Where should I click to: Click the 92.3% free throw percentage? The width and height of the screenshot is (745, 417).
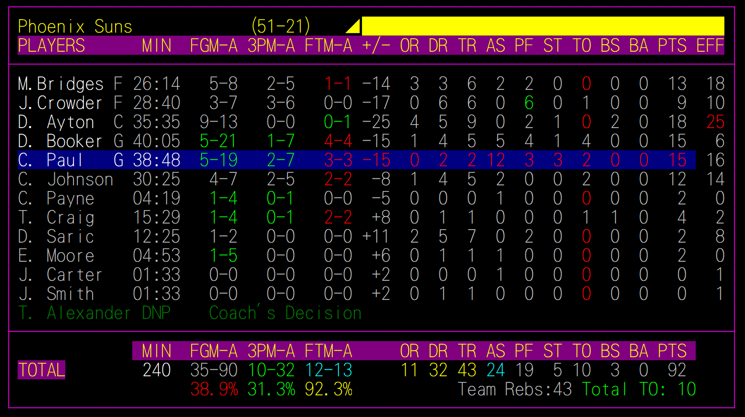pyautogui.click(x=328, y=389)
